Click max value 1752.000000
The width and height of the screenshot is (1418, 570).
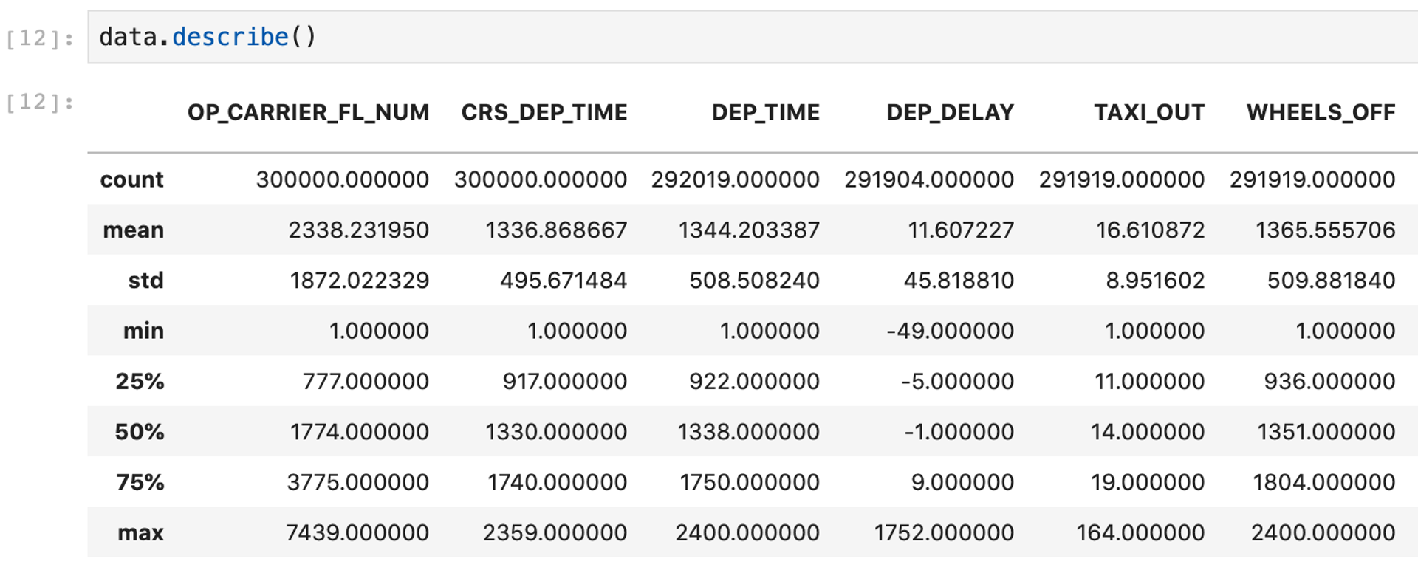[x=944, y=532]
